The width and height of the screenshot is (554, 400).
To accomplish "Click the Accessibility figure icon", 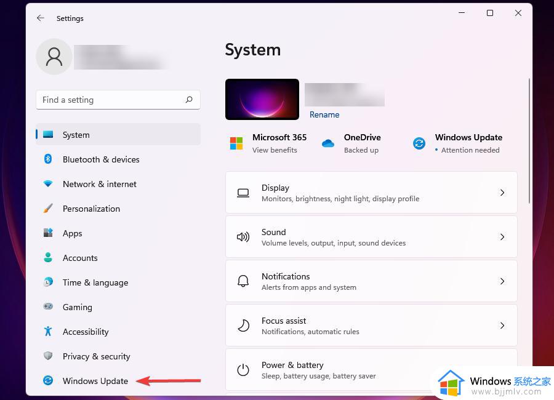I will point(48,331).
